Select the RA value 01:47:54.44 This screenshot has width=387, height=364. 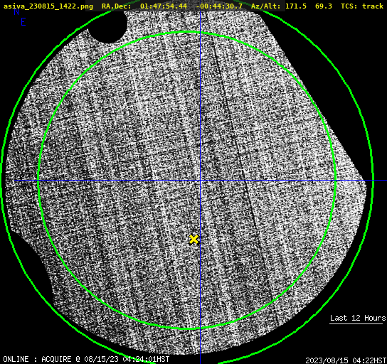(x=164, y=6)
